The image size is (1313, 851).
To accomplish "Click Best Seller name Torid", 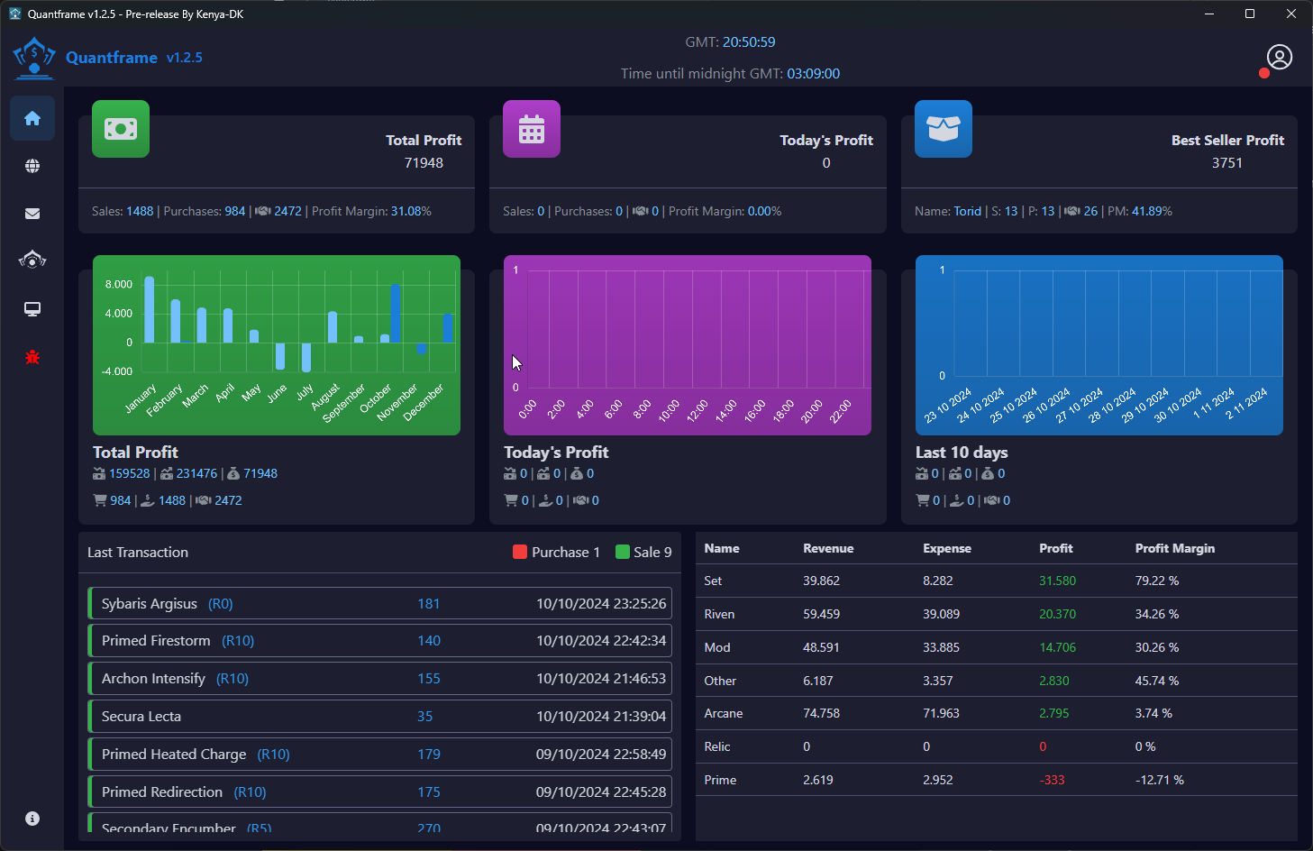I will (x=967, y=211).
